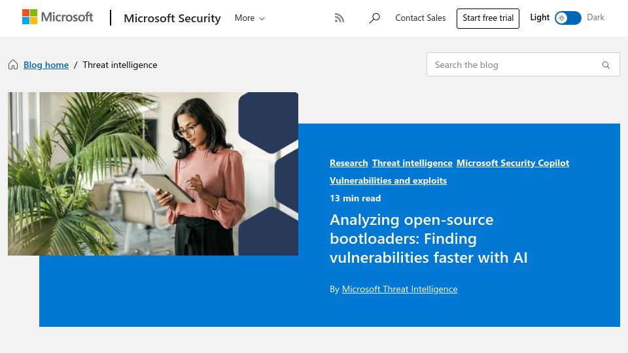Screen dimensions: 628x353
Task: Click the Dark theme label
Action: [595, 17]
